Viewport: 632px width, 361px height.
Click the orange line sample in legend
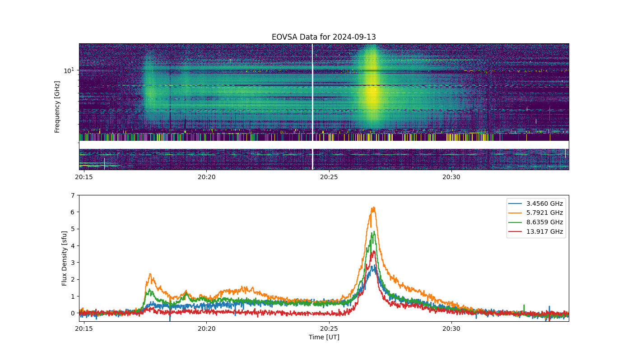515,213
